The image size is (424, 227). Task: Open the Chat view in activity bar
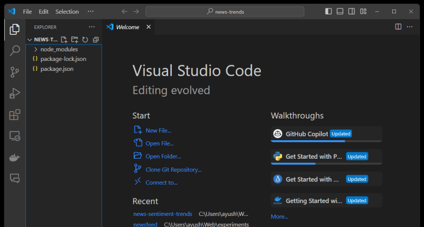point(15,178)
